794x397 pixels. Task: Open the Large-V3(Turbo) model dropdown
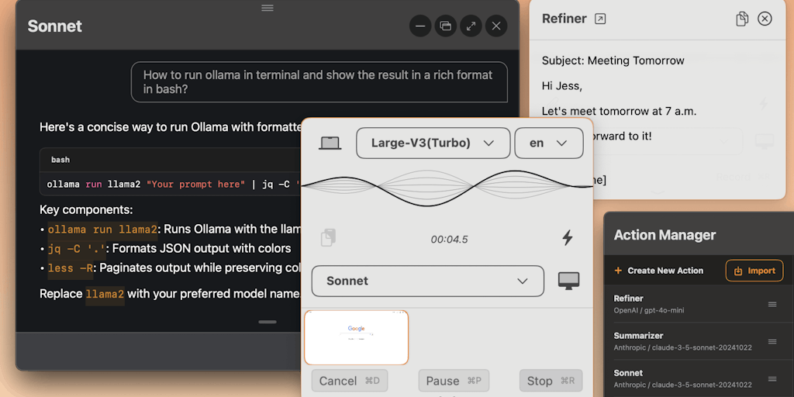click(x=433, y=143)
